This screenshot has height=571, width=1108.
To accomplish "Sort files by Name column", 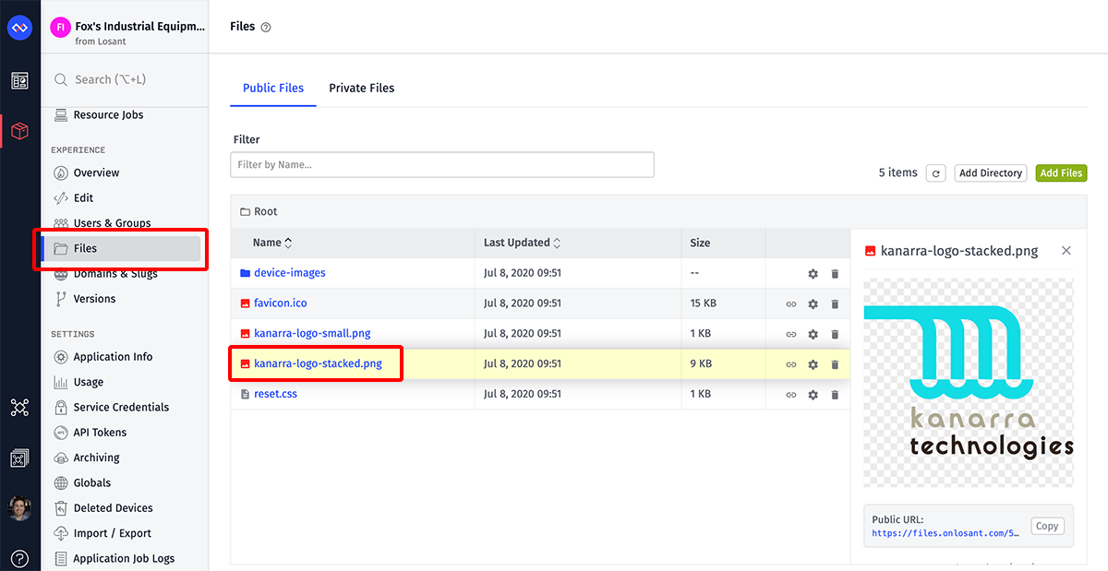I will pyautogui.click(x=272, y=243).
